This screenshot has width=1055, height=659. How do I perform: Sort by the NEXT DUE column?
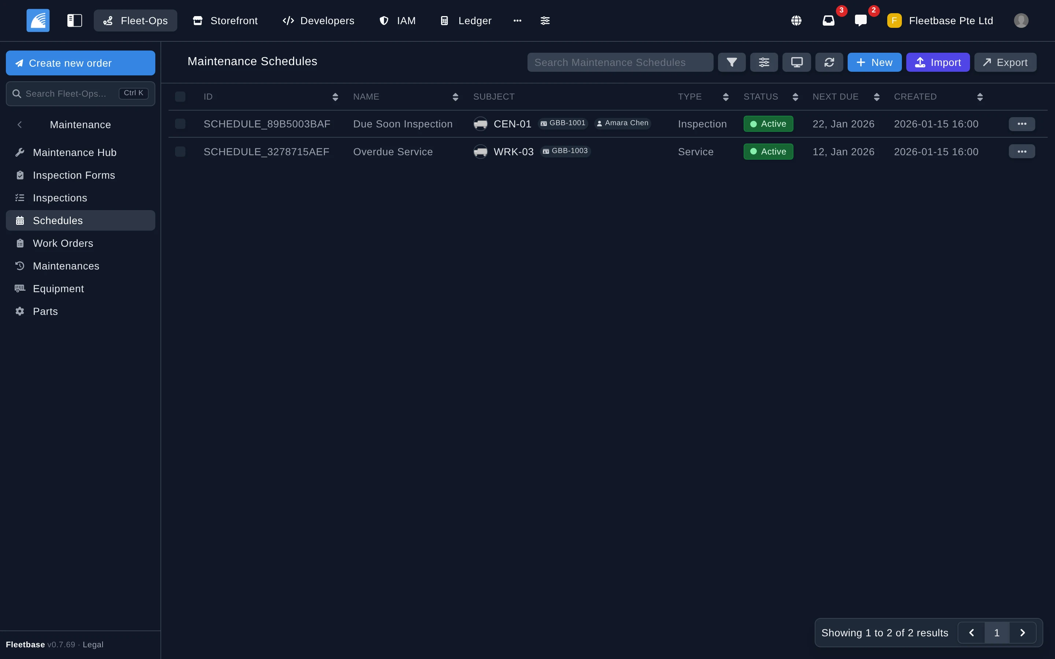click(x=876, y=97)
